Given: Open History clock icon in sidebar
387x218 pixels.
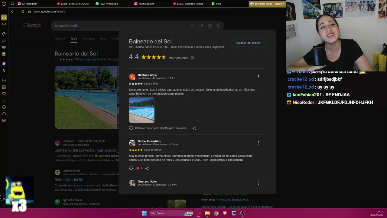Looking at the screenshot, I should click(4, 107).
